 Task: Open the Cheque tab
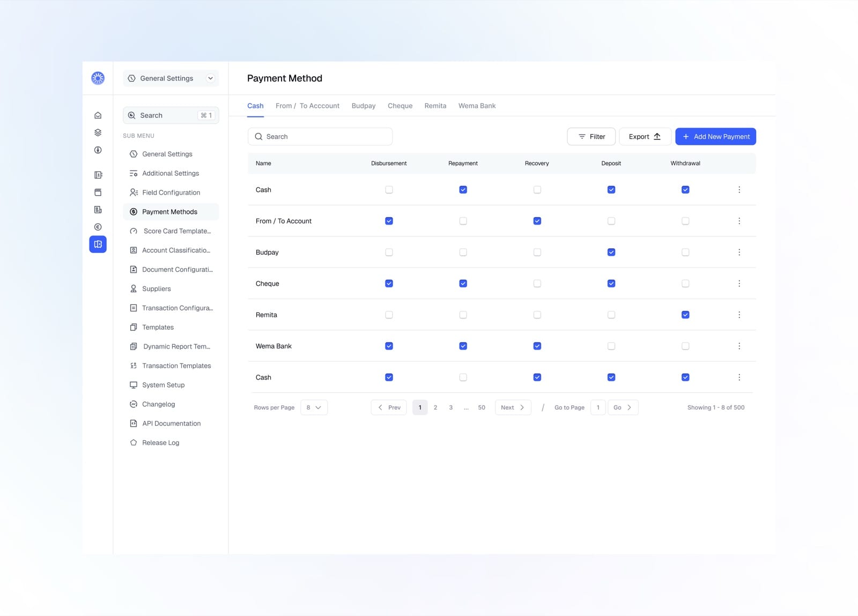click(400, 106)
